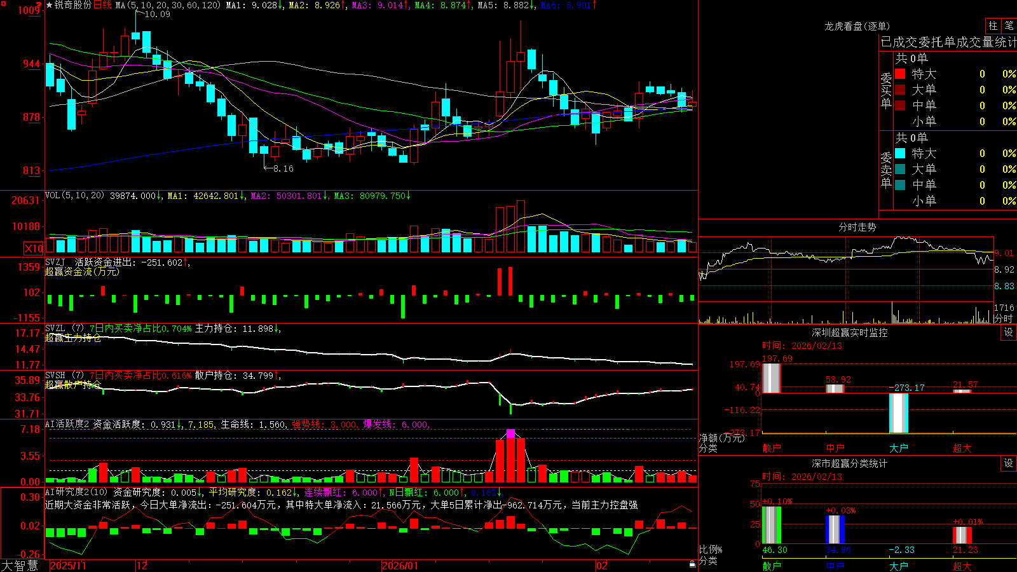Open 设 settings for 深圳超赢实时监控 panel
Screen dimensions: 1017x572
click(x=1008, y=332)
